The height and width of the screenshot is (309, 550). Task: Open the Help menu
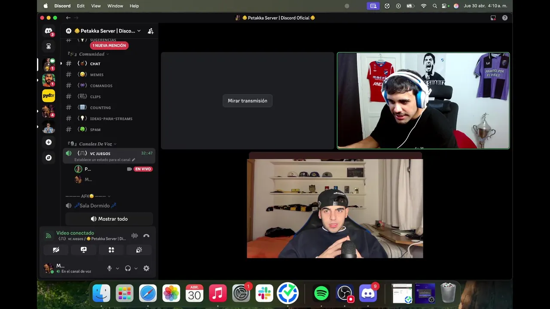tap(134, 6)
